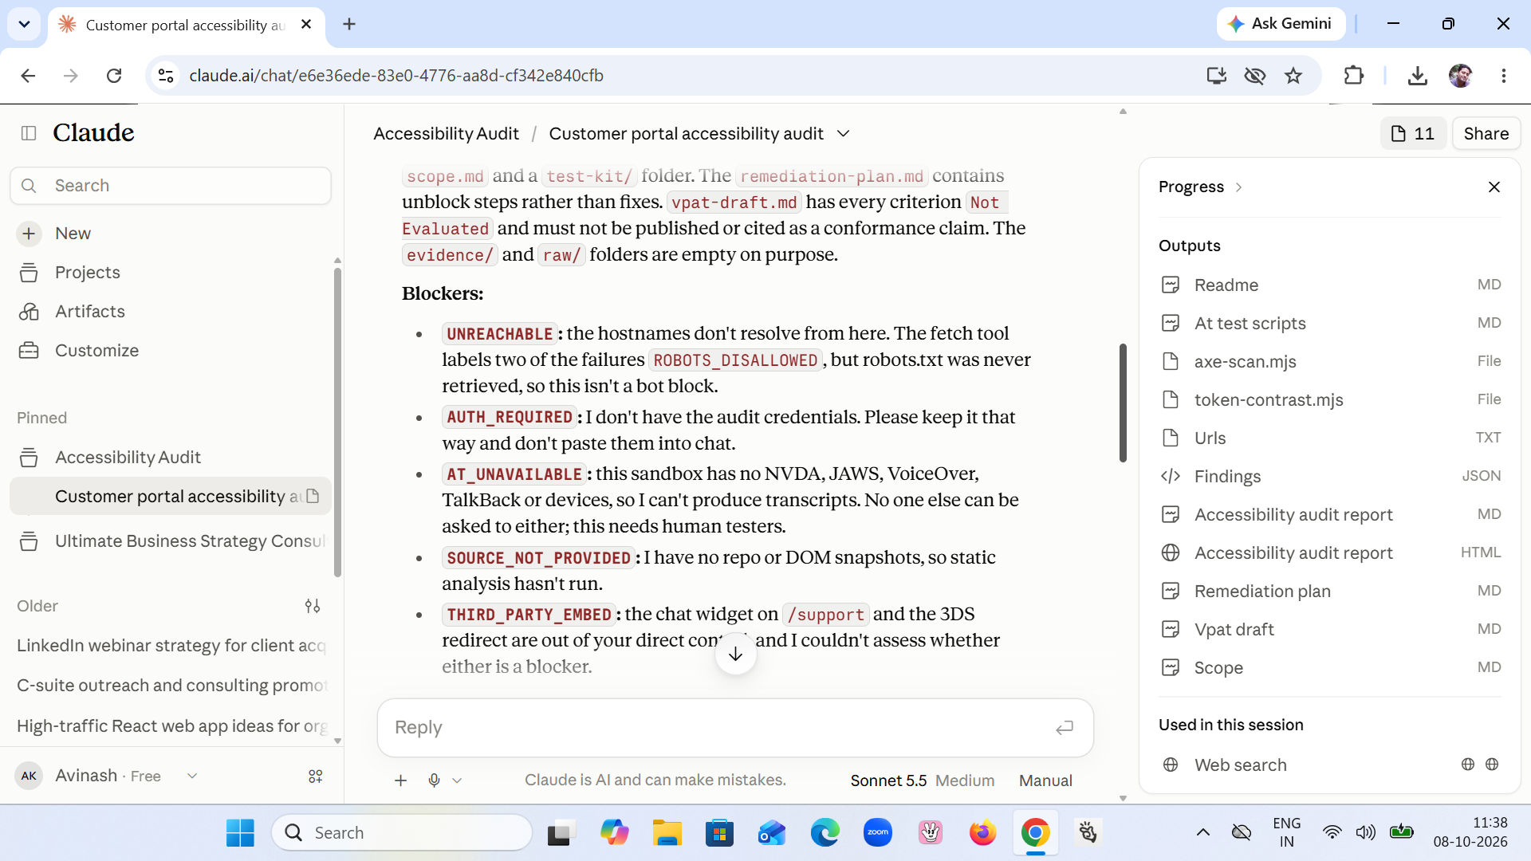The width and height of the screenshot is (1531, 861).
Task: Click the Ask Gemini button
Action: (x=1281, y=24)
